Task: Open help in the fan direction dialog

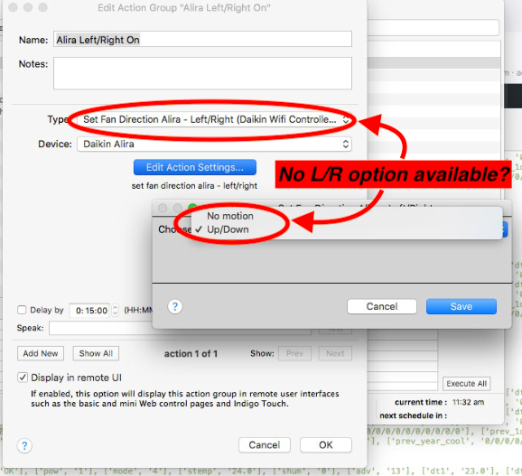Action: [x=175, y=306]
